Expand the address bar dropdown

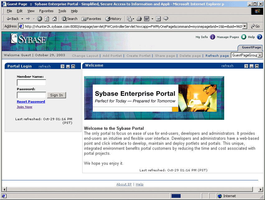[x=245, y=27]
